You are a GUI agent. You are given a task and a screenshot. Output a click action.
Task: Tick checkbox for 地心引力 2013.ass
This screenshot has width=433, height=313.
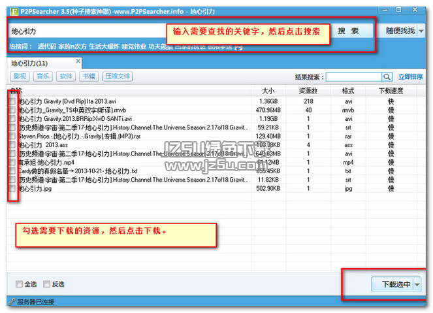12,145
